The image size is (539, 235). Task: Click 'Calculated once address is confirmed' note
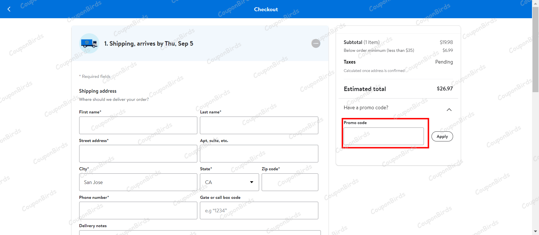[374, 71]
